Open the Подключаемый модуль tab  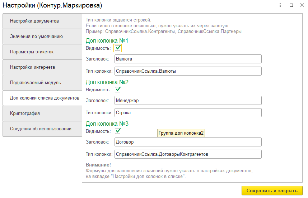[x=42, y=83]
